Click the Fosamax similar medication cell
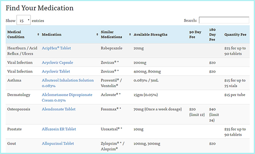 click(111, 109)
